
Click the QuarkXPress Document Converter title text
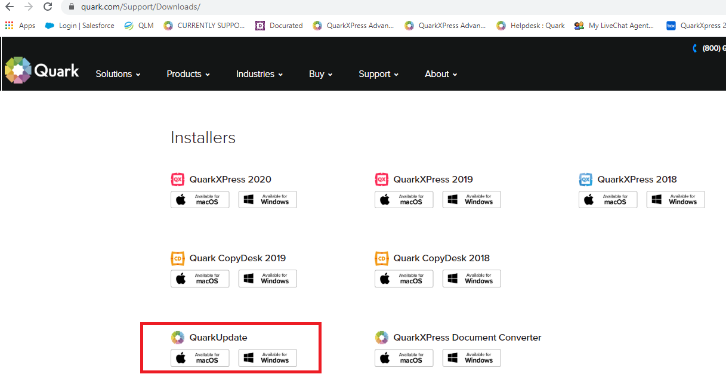468,338
